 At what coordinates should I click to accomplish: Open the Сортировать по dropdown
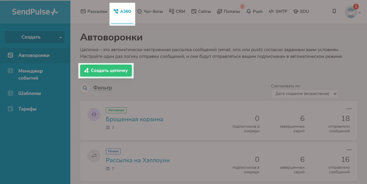[x=305, y=94]
